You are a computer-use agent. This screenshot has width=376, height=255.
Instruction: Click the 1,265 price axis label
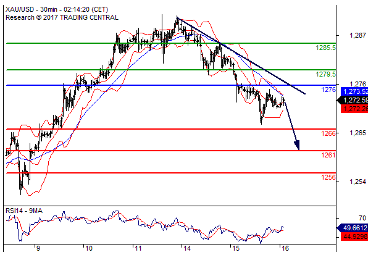point(357,133)
